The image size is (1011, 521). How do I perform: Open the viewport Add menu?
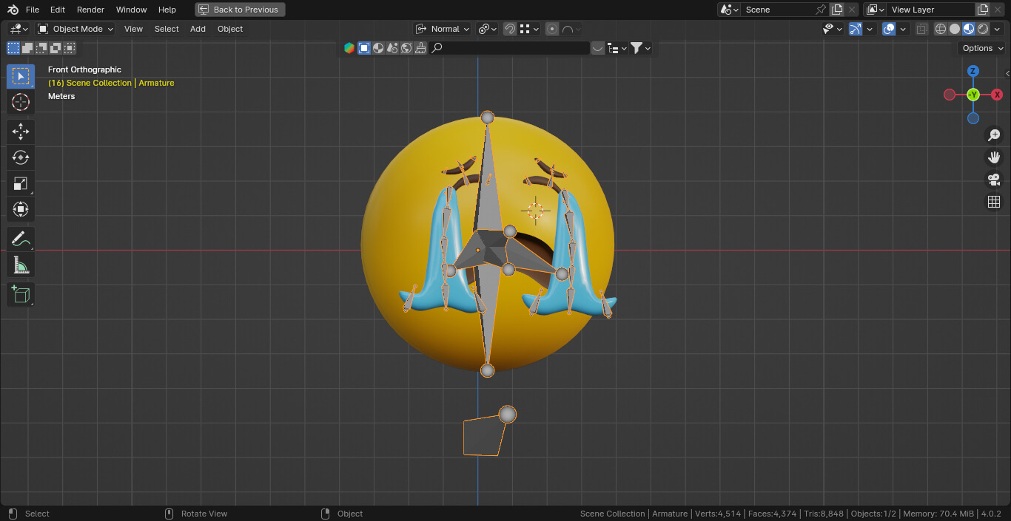point(198,29)
